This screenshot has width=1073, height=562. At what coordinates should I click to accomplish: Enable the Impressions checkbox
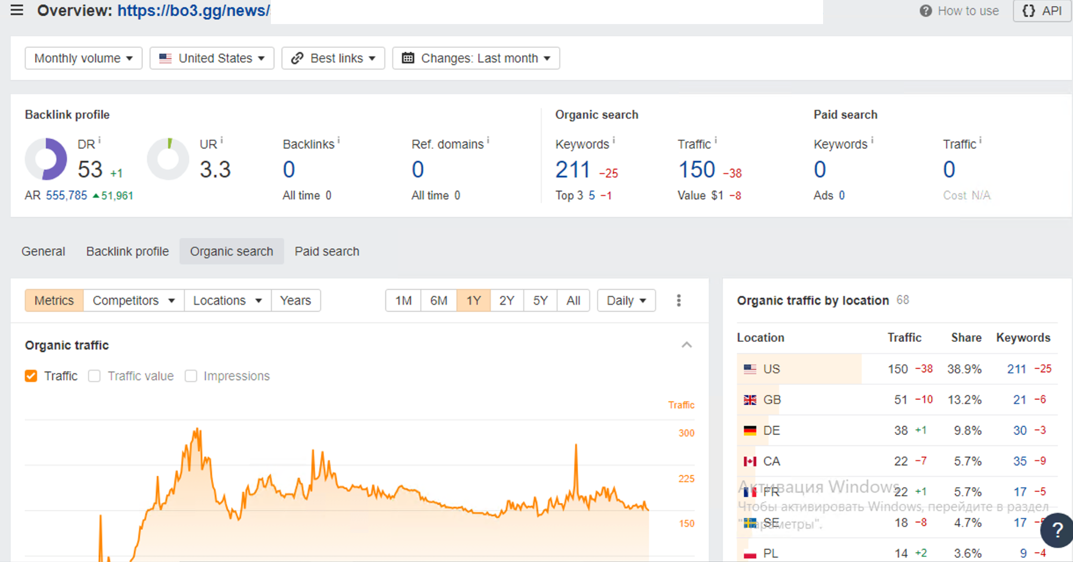click(191, 376)
